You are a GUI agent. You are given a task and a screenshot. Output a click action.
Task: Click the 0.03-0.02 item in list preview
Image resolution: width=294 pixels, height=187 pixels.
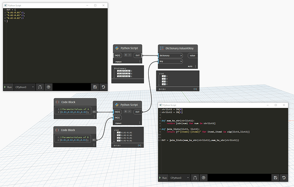pos(127,135)
